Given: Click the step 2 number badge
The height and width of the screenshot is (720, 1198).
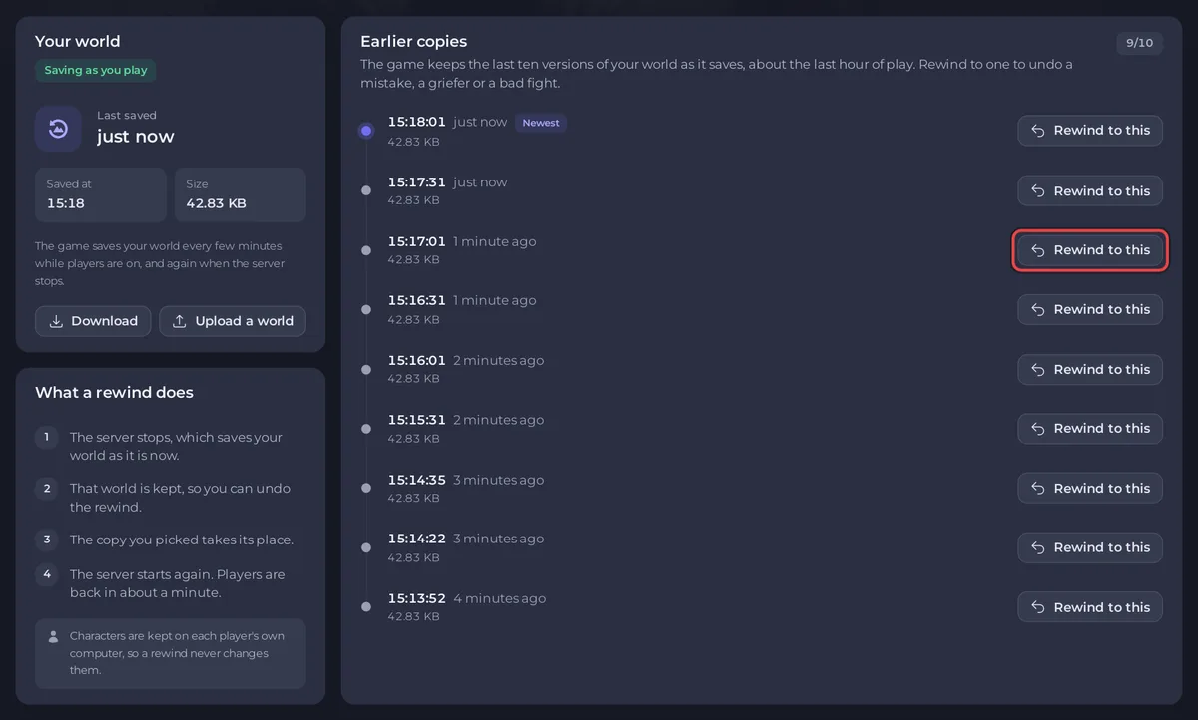Looking at the screenshot, I should (47, 489).
